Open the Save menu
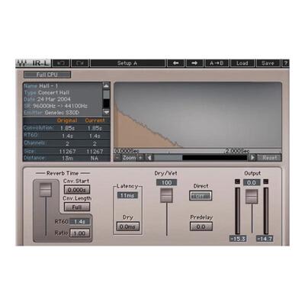The width and height of the screenshot is (305, 305). pyautogui.click(x=268, y=63)
